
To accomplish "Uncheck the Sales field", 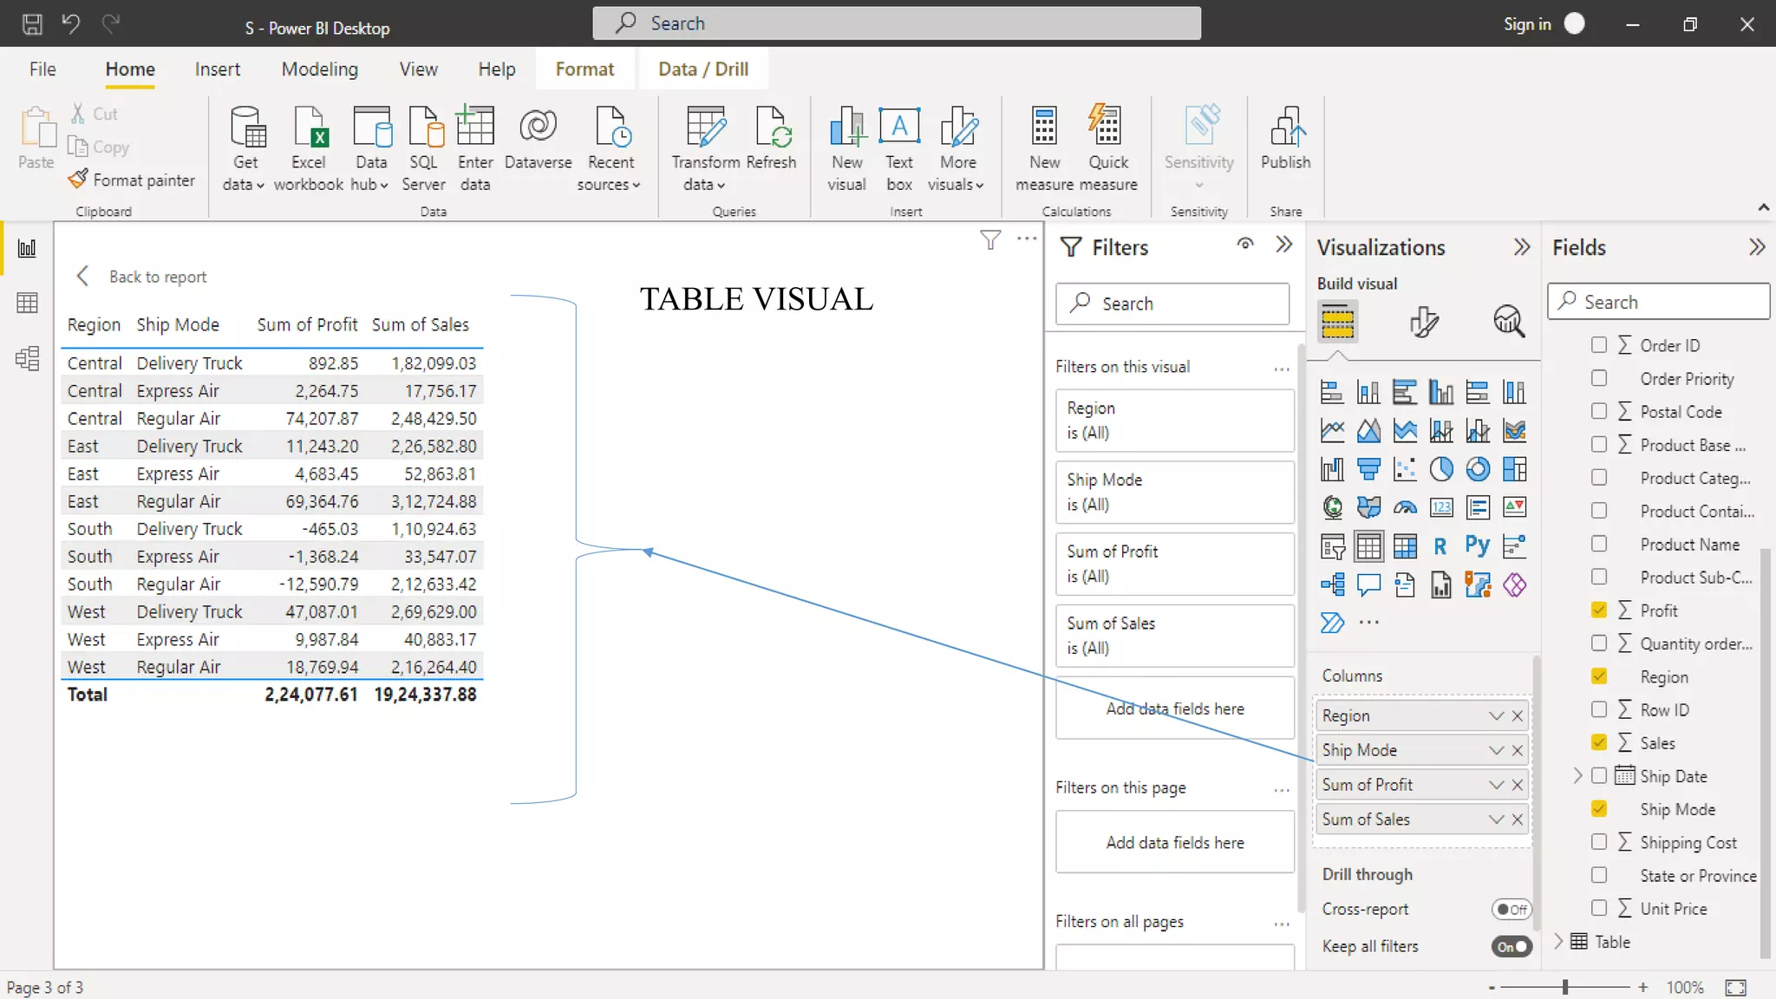I will pyautogui.click(x=1599, y=742).
